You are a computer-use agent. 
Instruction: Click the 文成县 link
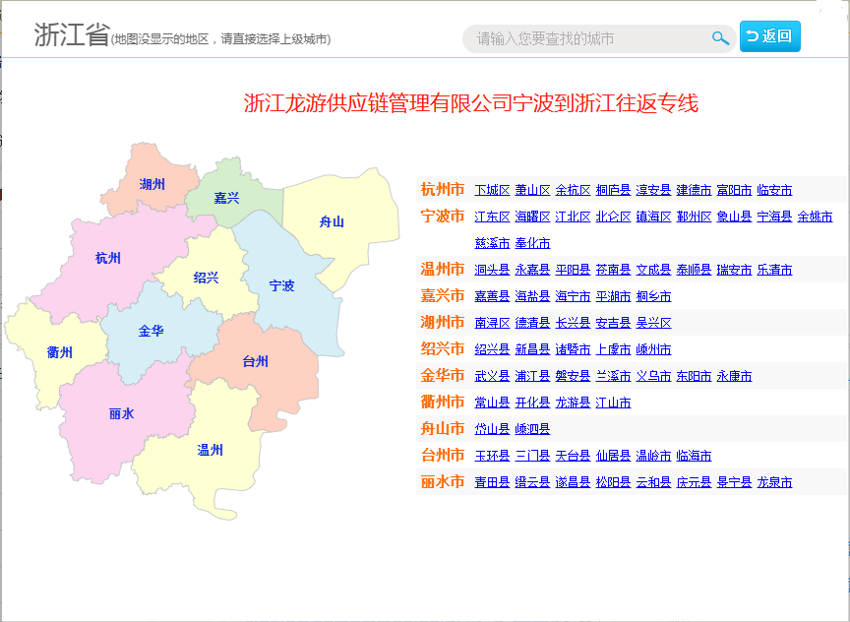(x=653, y=270)
